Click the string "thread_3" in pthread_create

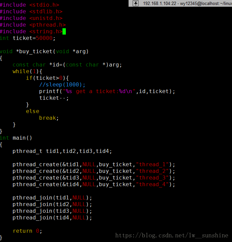(x=152, y=178)
